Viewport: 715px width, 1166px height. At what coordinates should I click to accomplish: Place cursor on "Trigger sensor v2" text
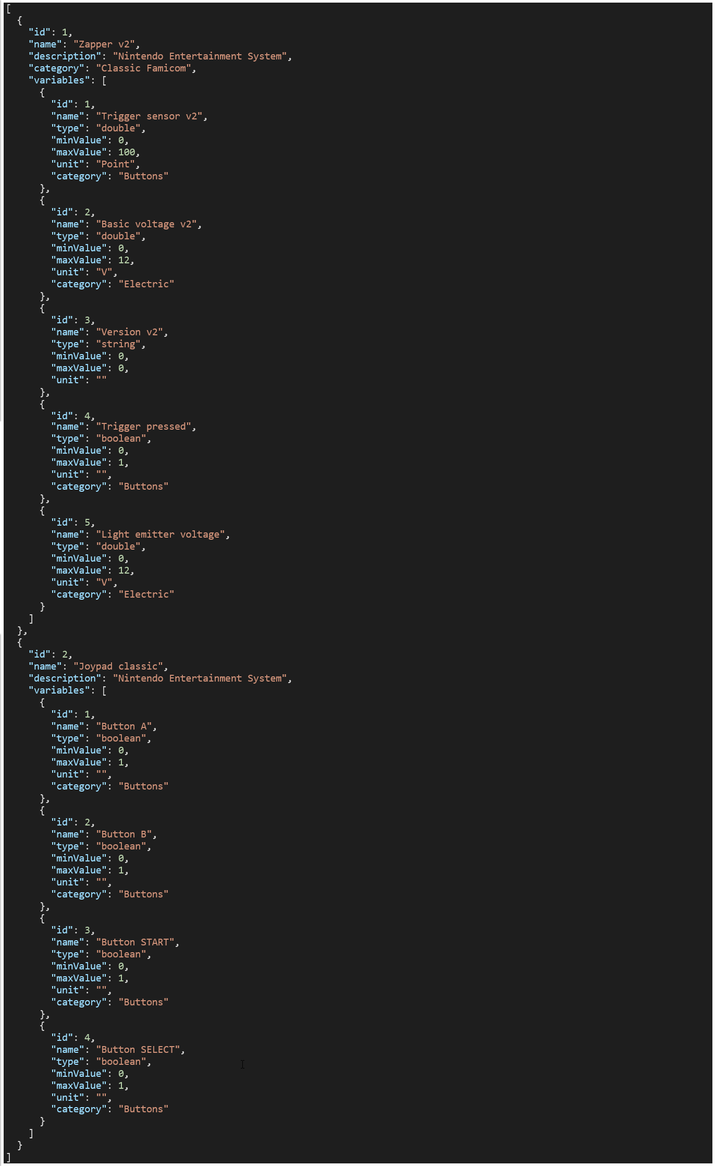click(149, 116)
